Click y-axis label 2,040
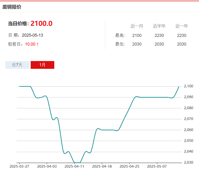This screenshot has height=169, width=199. point(188,152)
